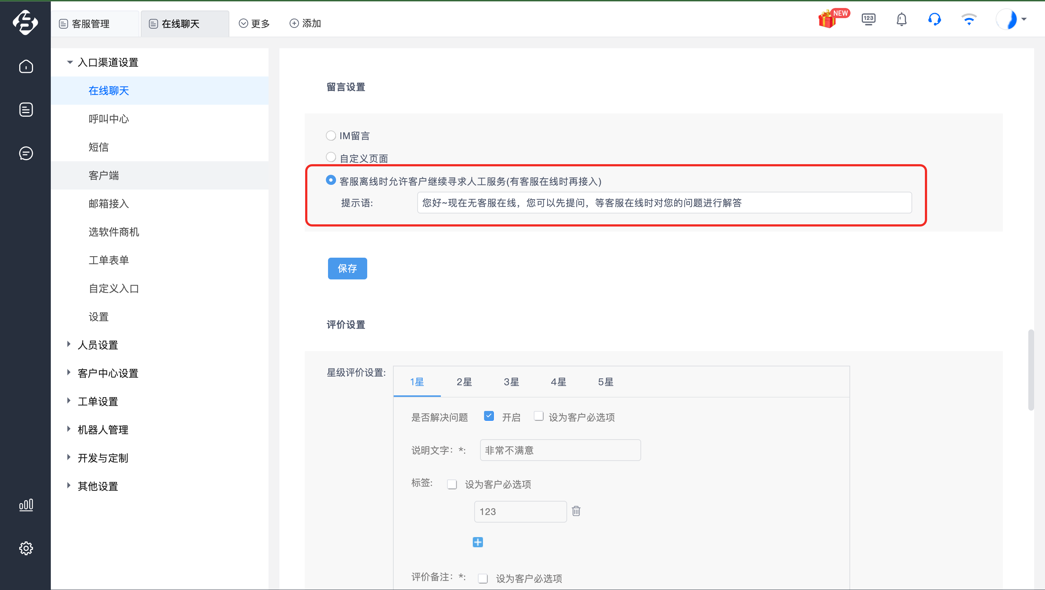Viewport: 1045px width, 590px height.
Task: Click the wifi network status icon
Action: [969, 19]
